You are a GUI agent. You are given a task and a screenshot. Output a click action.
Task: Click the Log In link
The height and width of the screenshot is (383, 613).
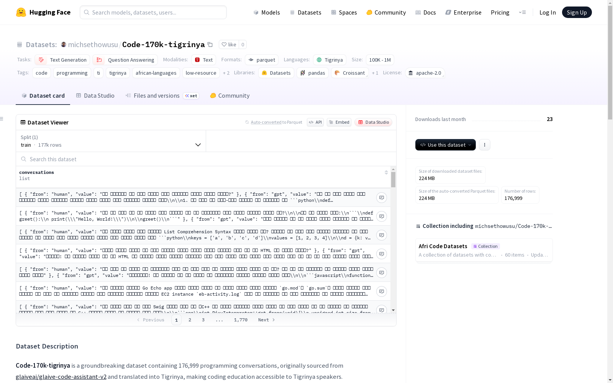tap(547, 12)
